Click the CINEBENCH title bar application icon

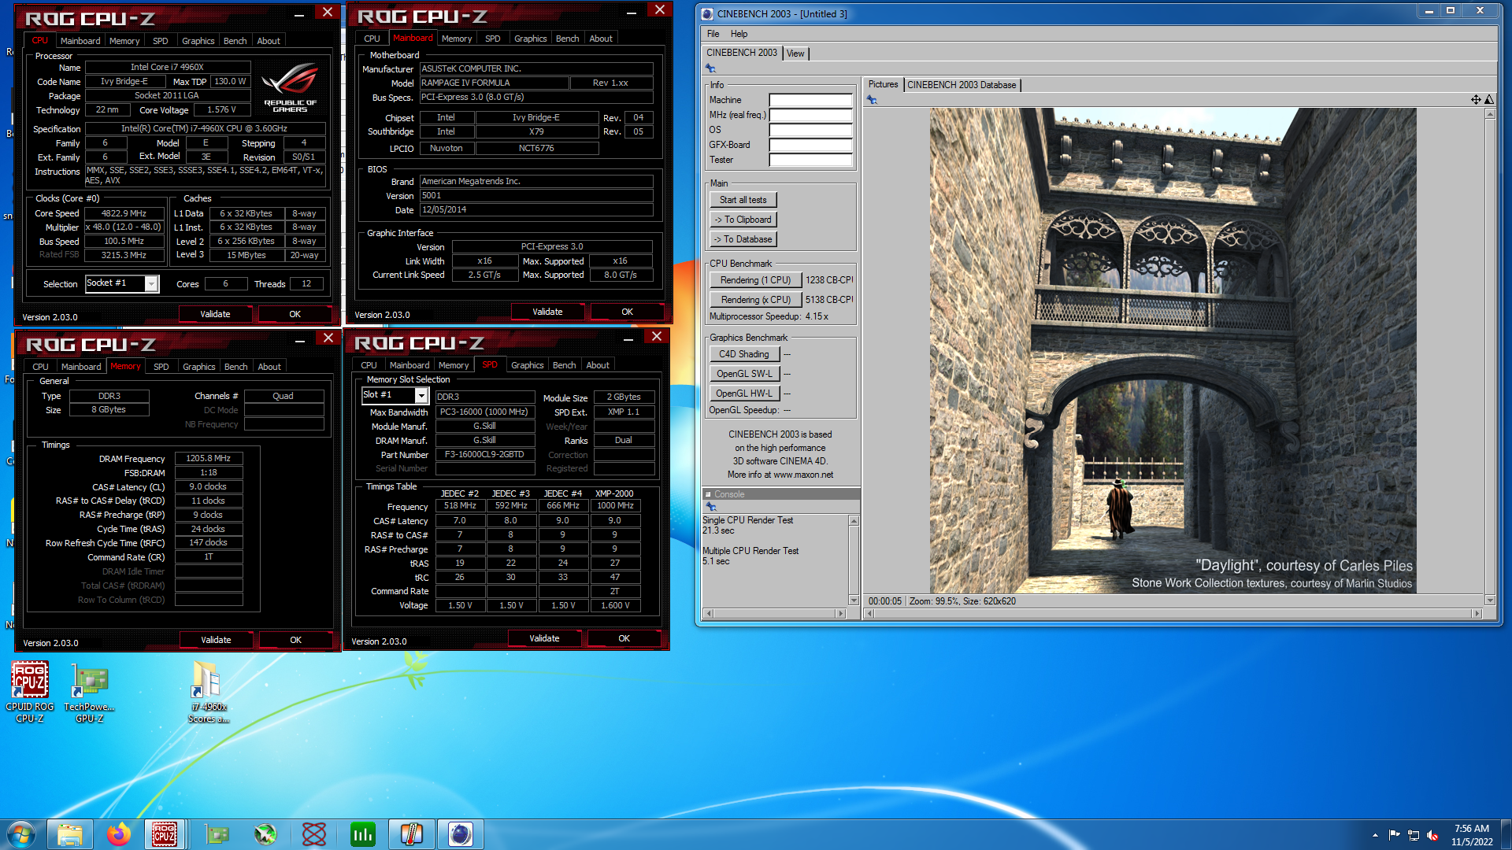coord(707,13)
